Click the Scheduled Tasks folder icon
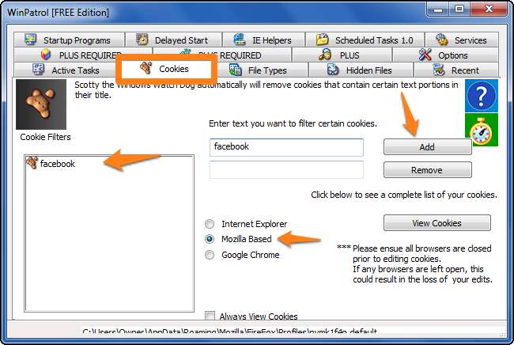The width and height of the screenshot is (514, 345). 322,40
